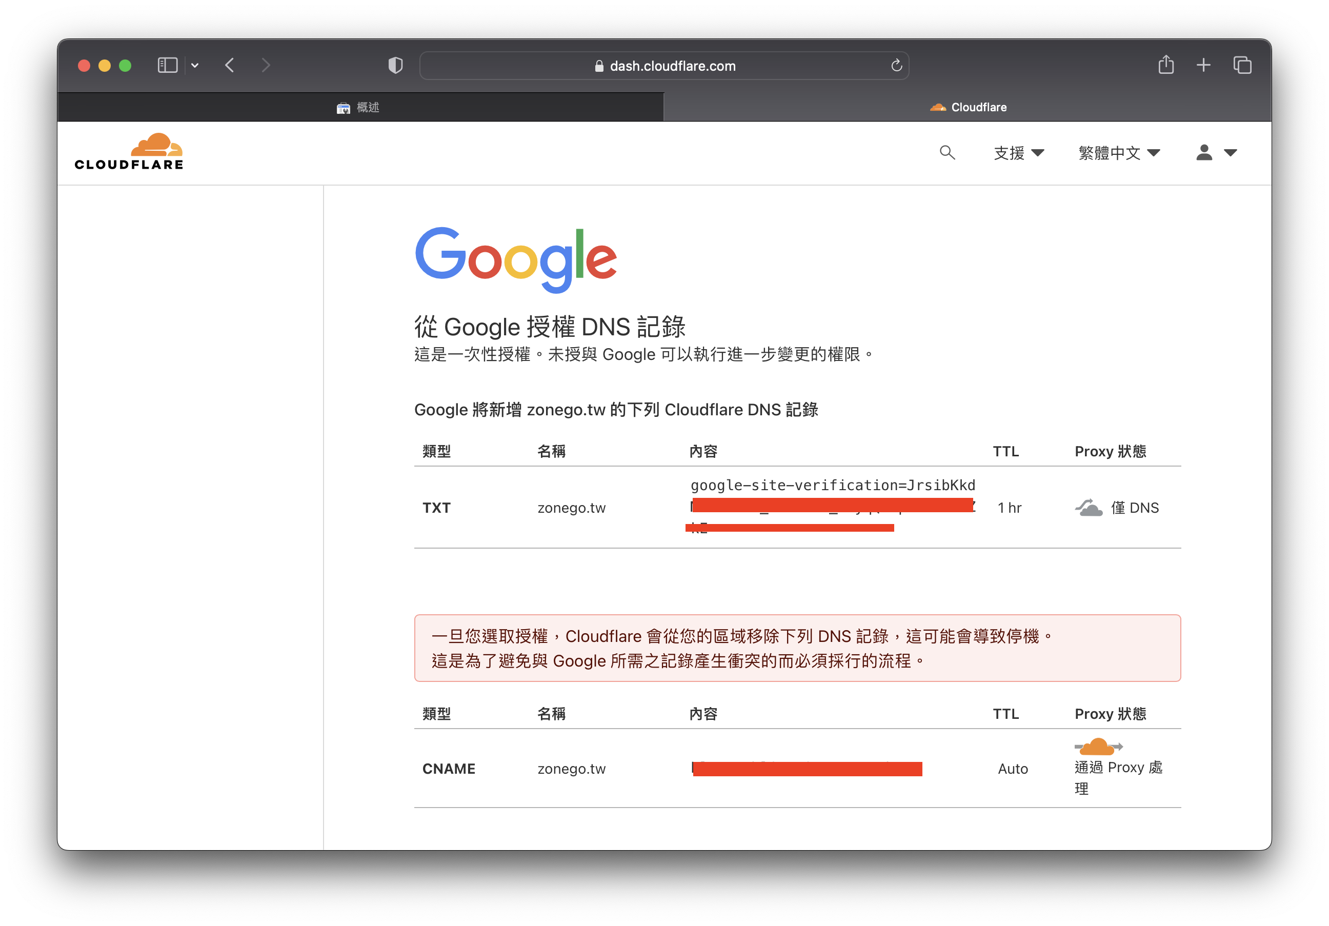Image resolution: width=1329 pixels, height=926 pixels.
Task: Reload the page with the refresh icon
Action: [896, 66]
